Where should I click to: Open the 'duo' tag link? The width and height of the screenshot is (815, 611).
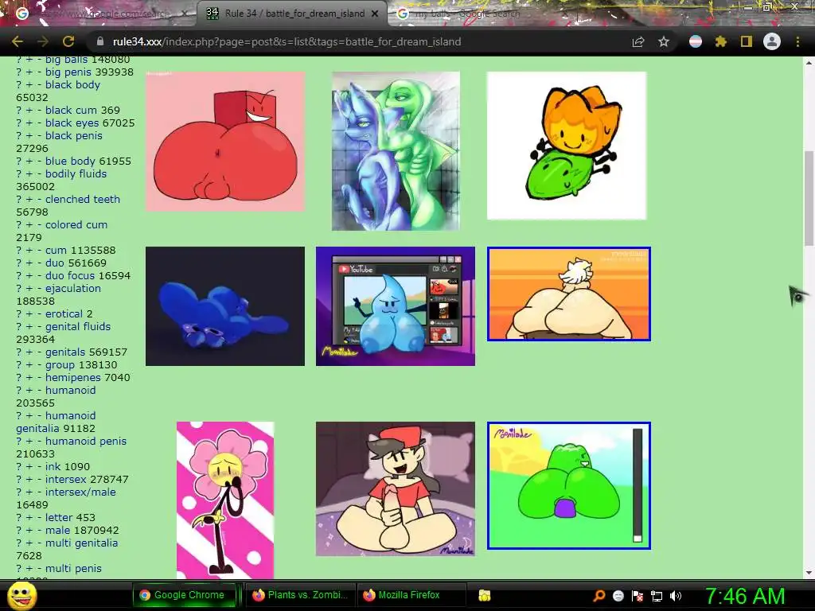pyautogui.click(x=55, y=263)
